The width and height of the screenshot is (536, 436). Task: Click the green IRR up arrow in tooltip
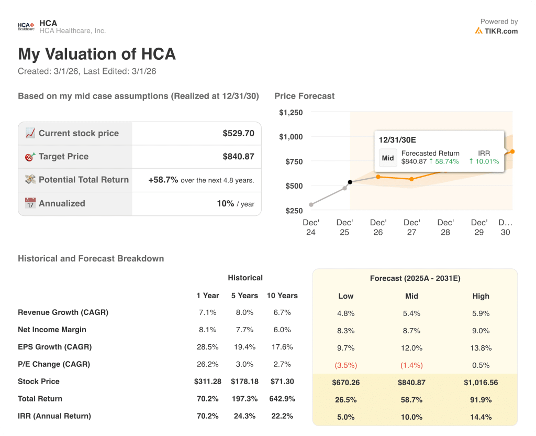[471, 161]
